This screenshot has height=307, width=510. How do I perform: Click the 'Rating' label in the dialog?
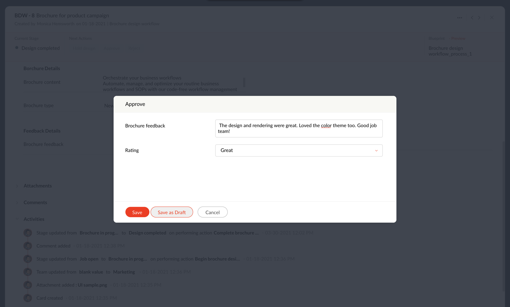coord(132,150)
